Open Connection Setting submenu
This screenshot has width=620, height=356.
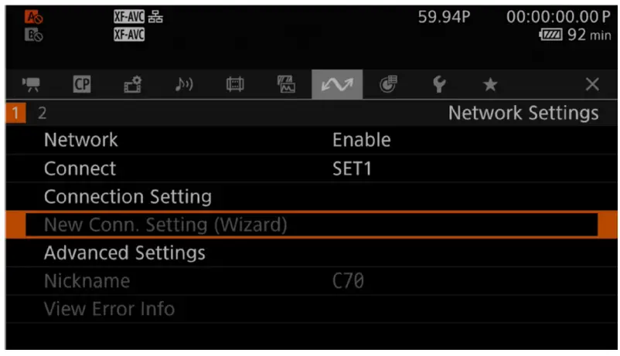pos(128,197)
